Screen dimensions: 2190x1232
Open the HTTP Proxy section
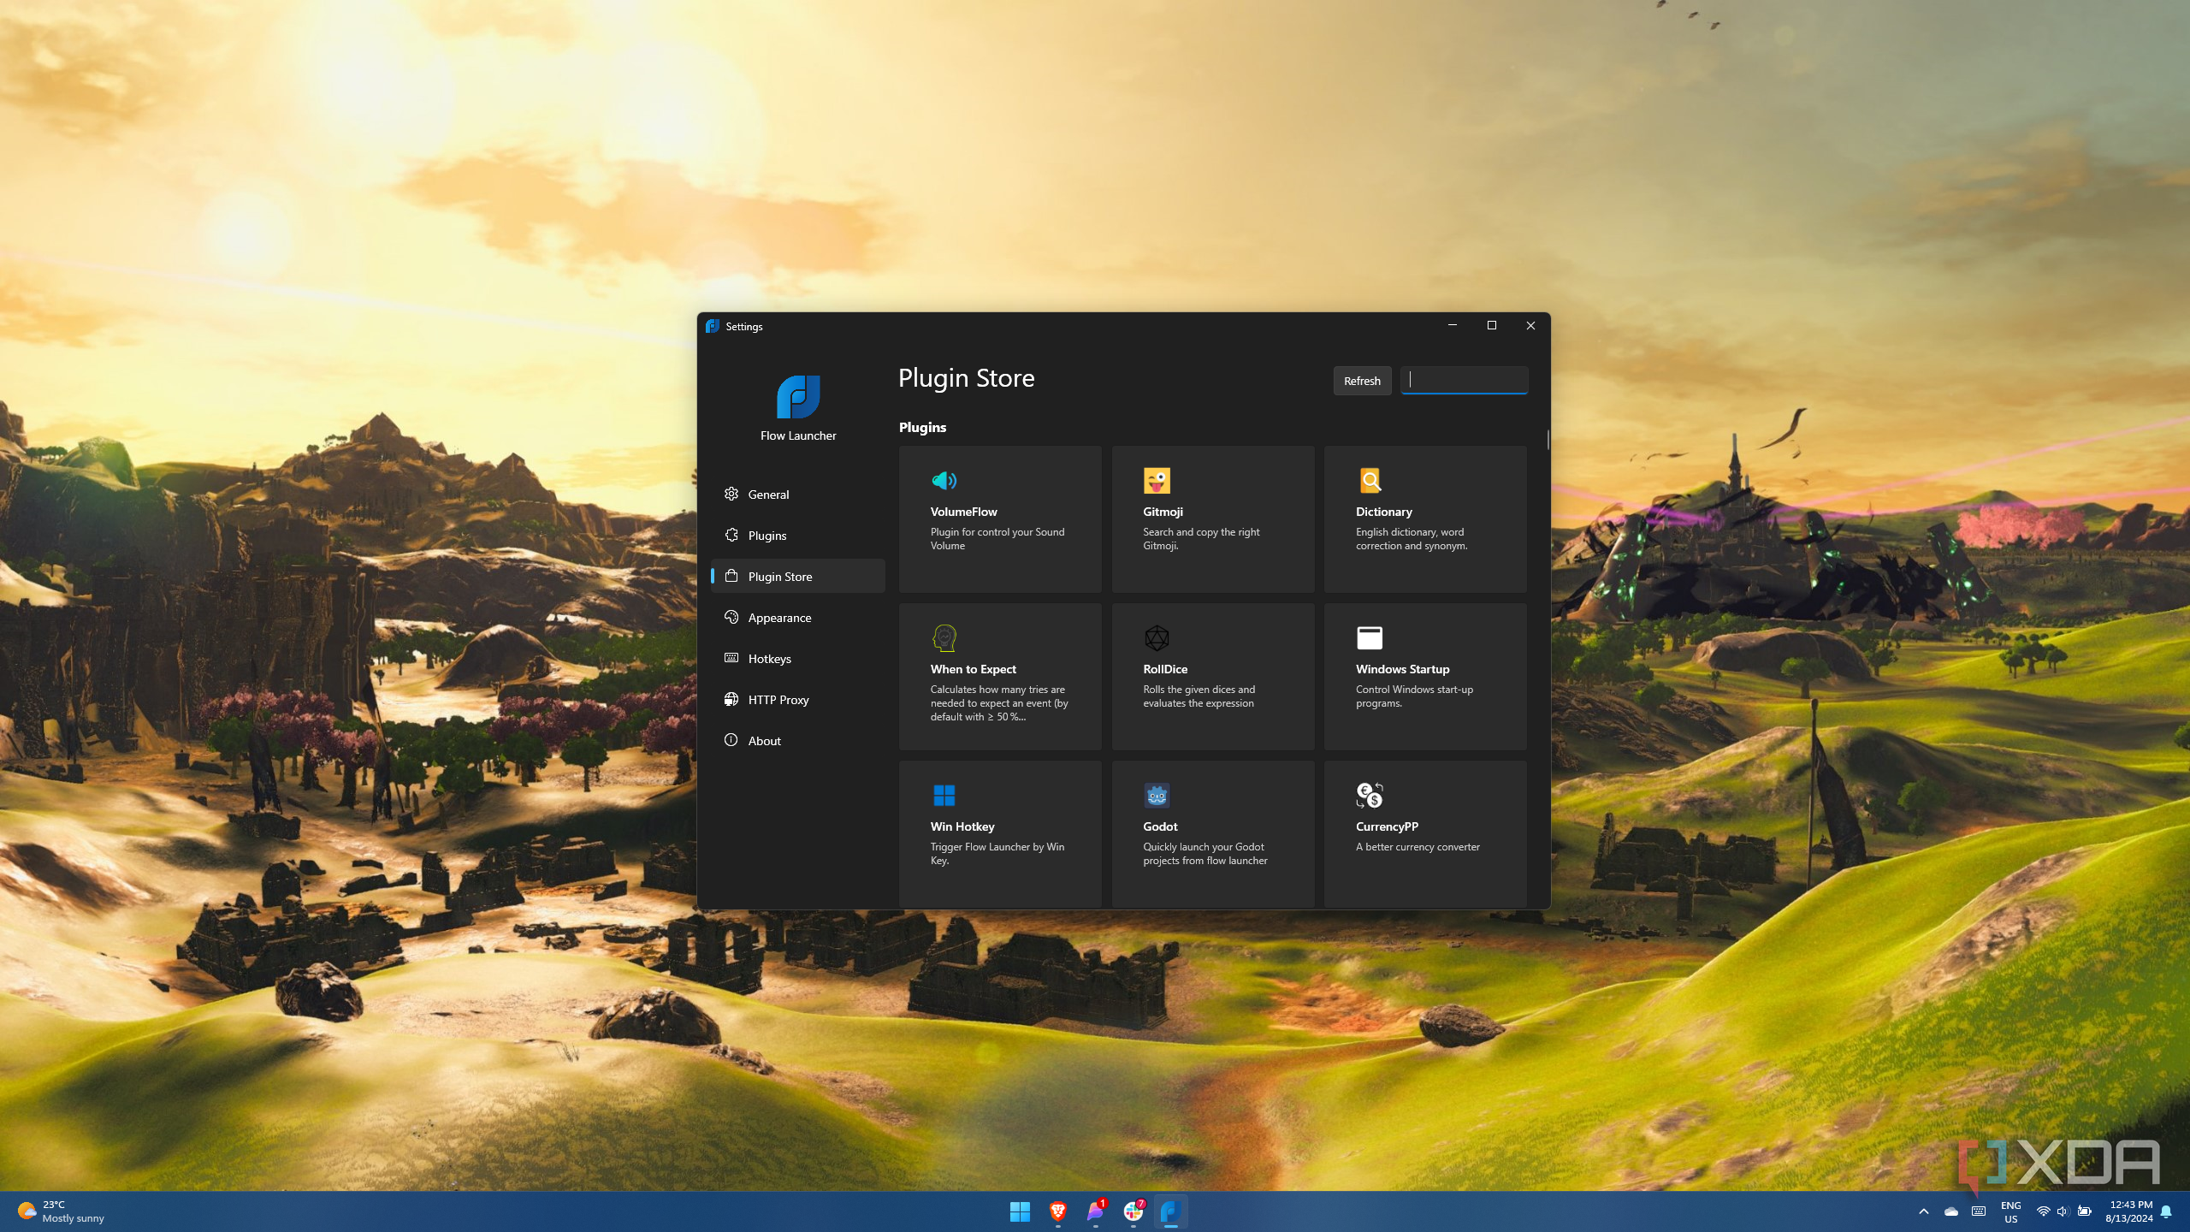point(797,700)
